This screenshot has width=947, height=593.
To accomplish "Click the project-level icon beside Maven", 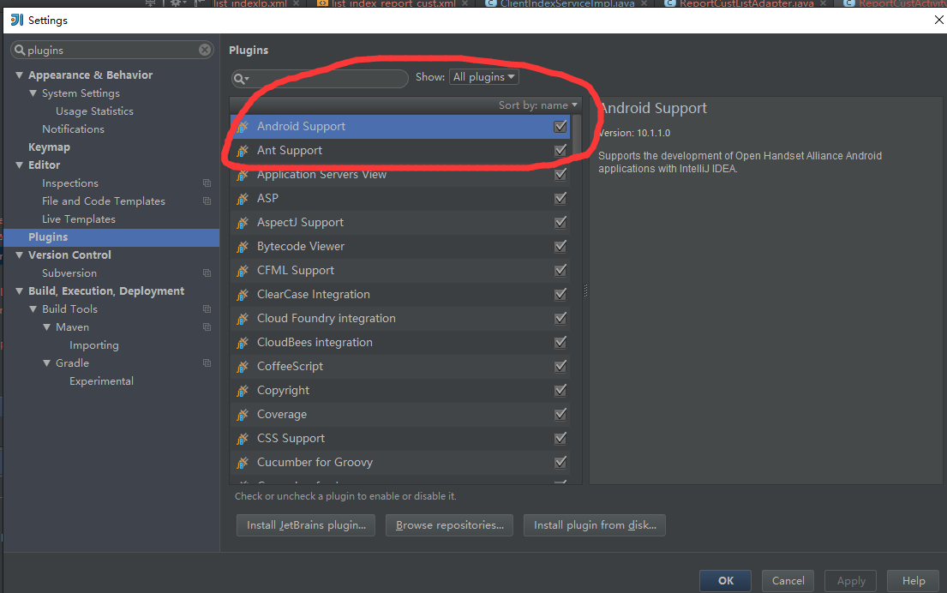I will click(207, 327).
